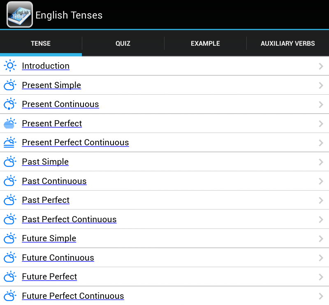The height and width of the screenshot is (305, 329).
Task: Click the cloud icon beside Future Perfect
Action: 10,277
